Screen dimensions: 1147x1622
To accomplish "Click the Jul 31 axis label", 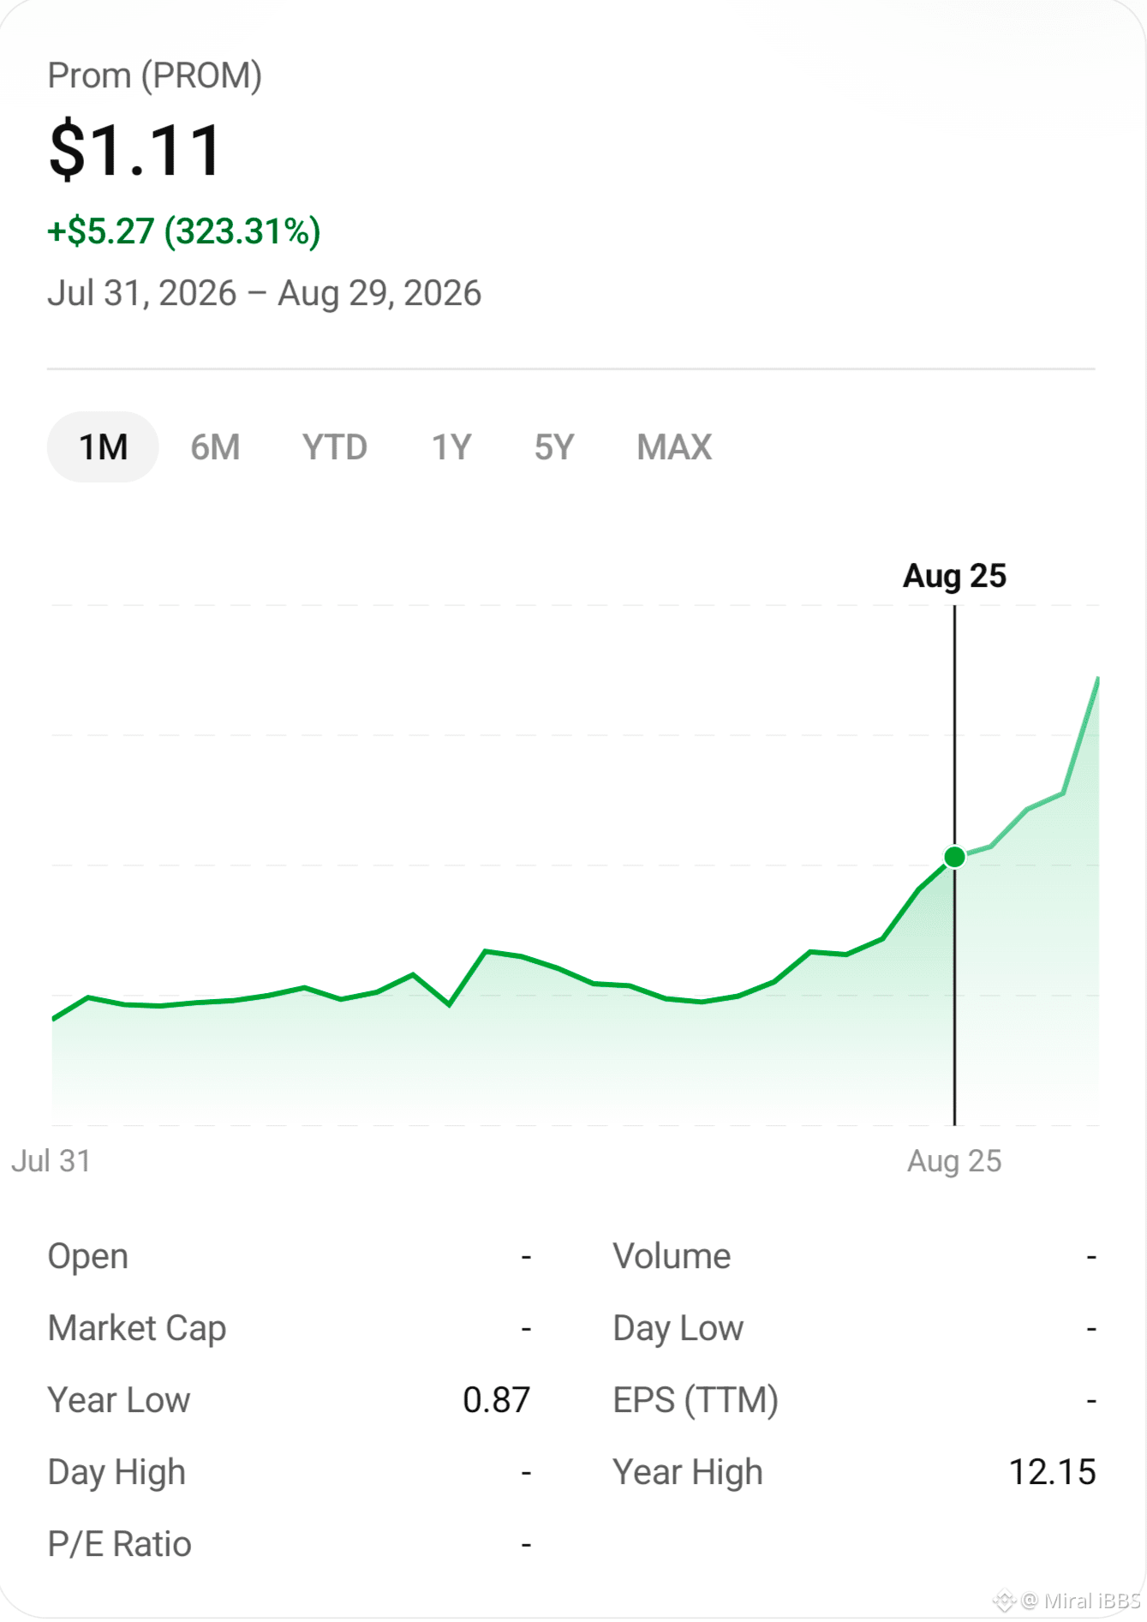I will pos(51,1161).
